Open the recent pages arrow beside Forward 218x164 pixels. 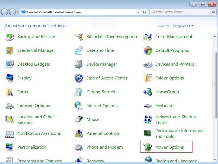pyautogui.click(x=18, y=12)
